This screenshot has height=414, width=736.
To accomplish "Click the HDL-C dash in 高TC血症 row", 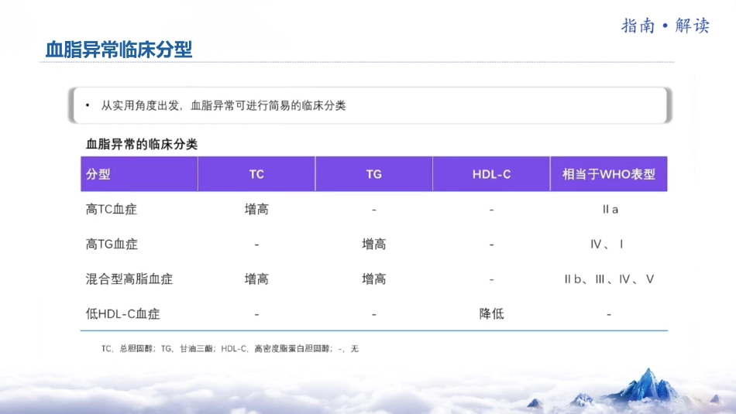I will pyautogui.click(x=491, y=210).
